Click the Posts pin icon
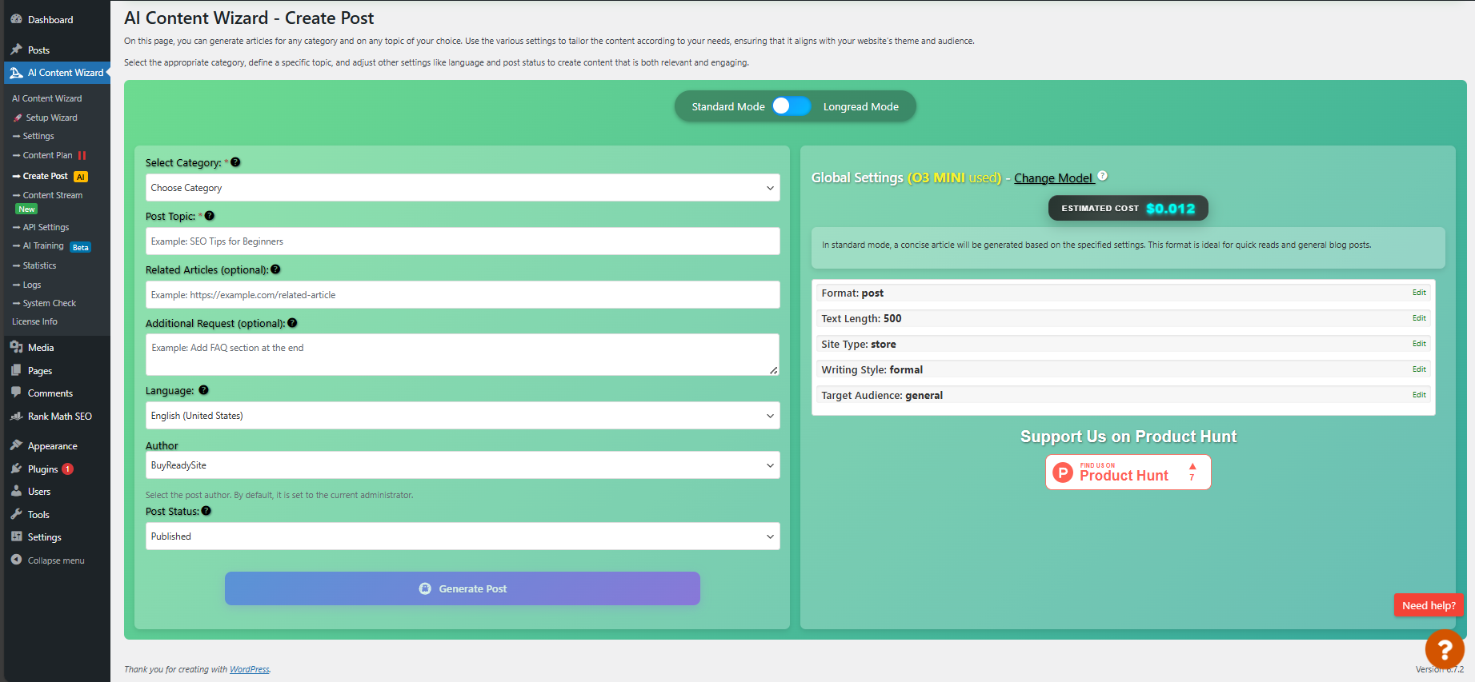The height and width of the screenshot is (682, 1475). click(x=16, y=50)
